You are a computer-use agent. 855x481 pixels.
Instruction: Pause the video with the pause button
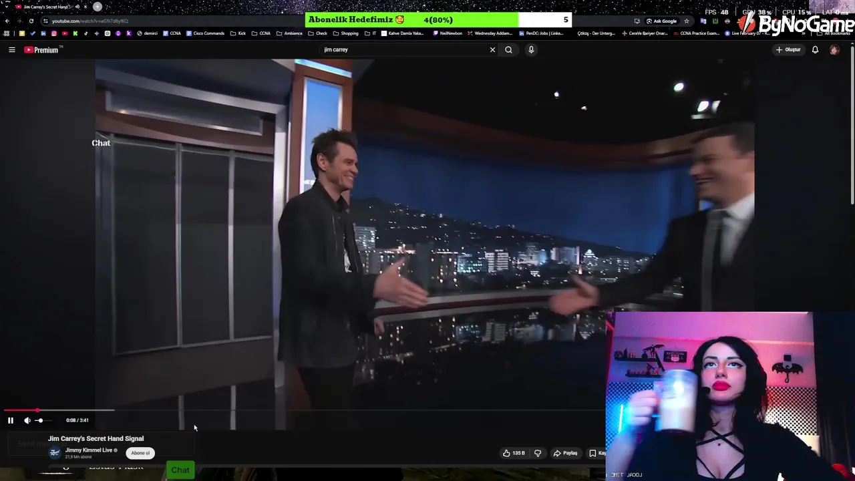coord(11,420)
